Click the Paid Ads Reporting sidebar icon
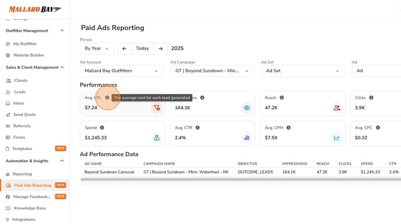 coord(8,185)
